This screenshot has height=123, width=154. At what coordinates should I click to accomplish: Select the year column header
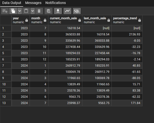tap(18, 20)
